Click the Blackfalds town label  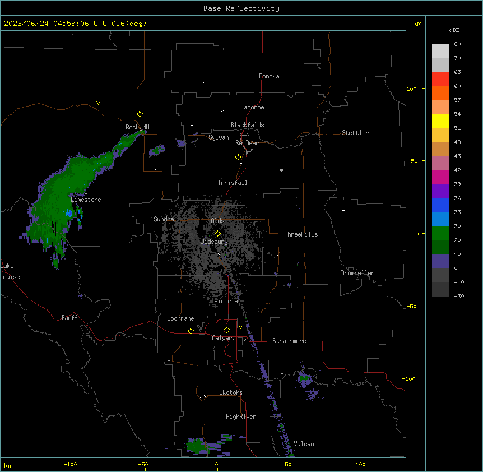pyautogui.click(x=247, y=125)
